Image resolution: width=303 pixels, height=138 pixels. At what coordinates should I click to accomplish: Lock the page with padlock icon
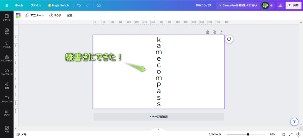(207, 32)
